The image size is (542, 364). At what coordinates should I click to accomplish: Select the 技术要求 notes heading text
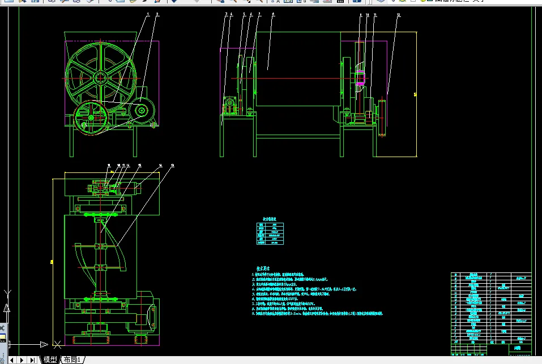(x=263, y=268)
